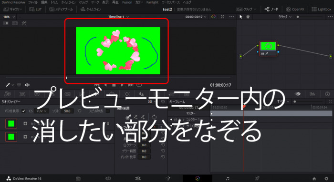
Task: Expand the Timeline 1 name dropdown
Action: (x=118, y=17)
